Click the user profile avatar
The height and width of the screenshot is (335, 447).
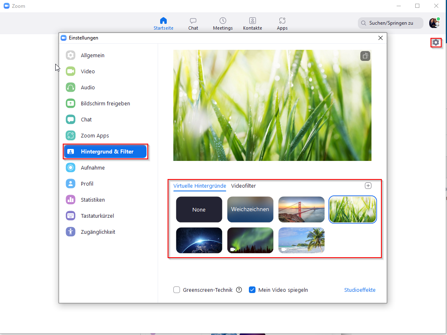[x=434, y=23]
